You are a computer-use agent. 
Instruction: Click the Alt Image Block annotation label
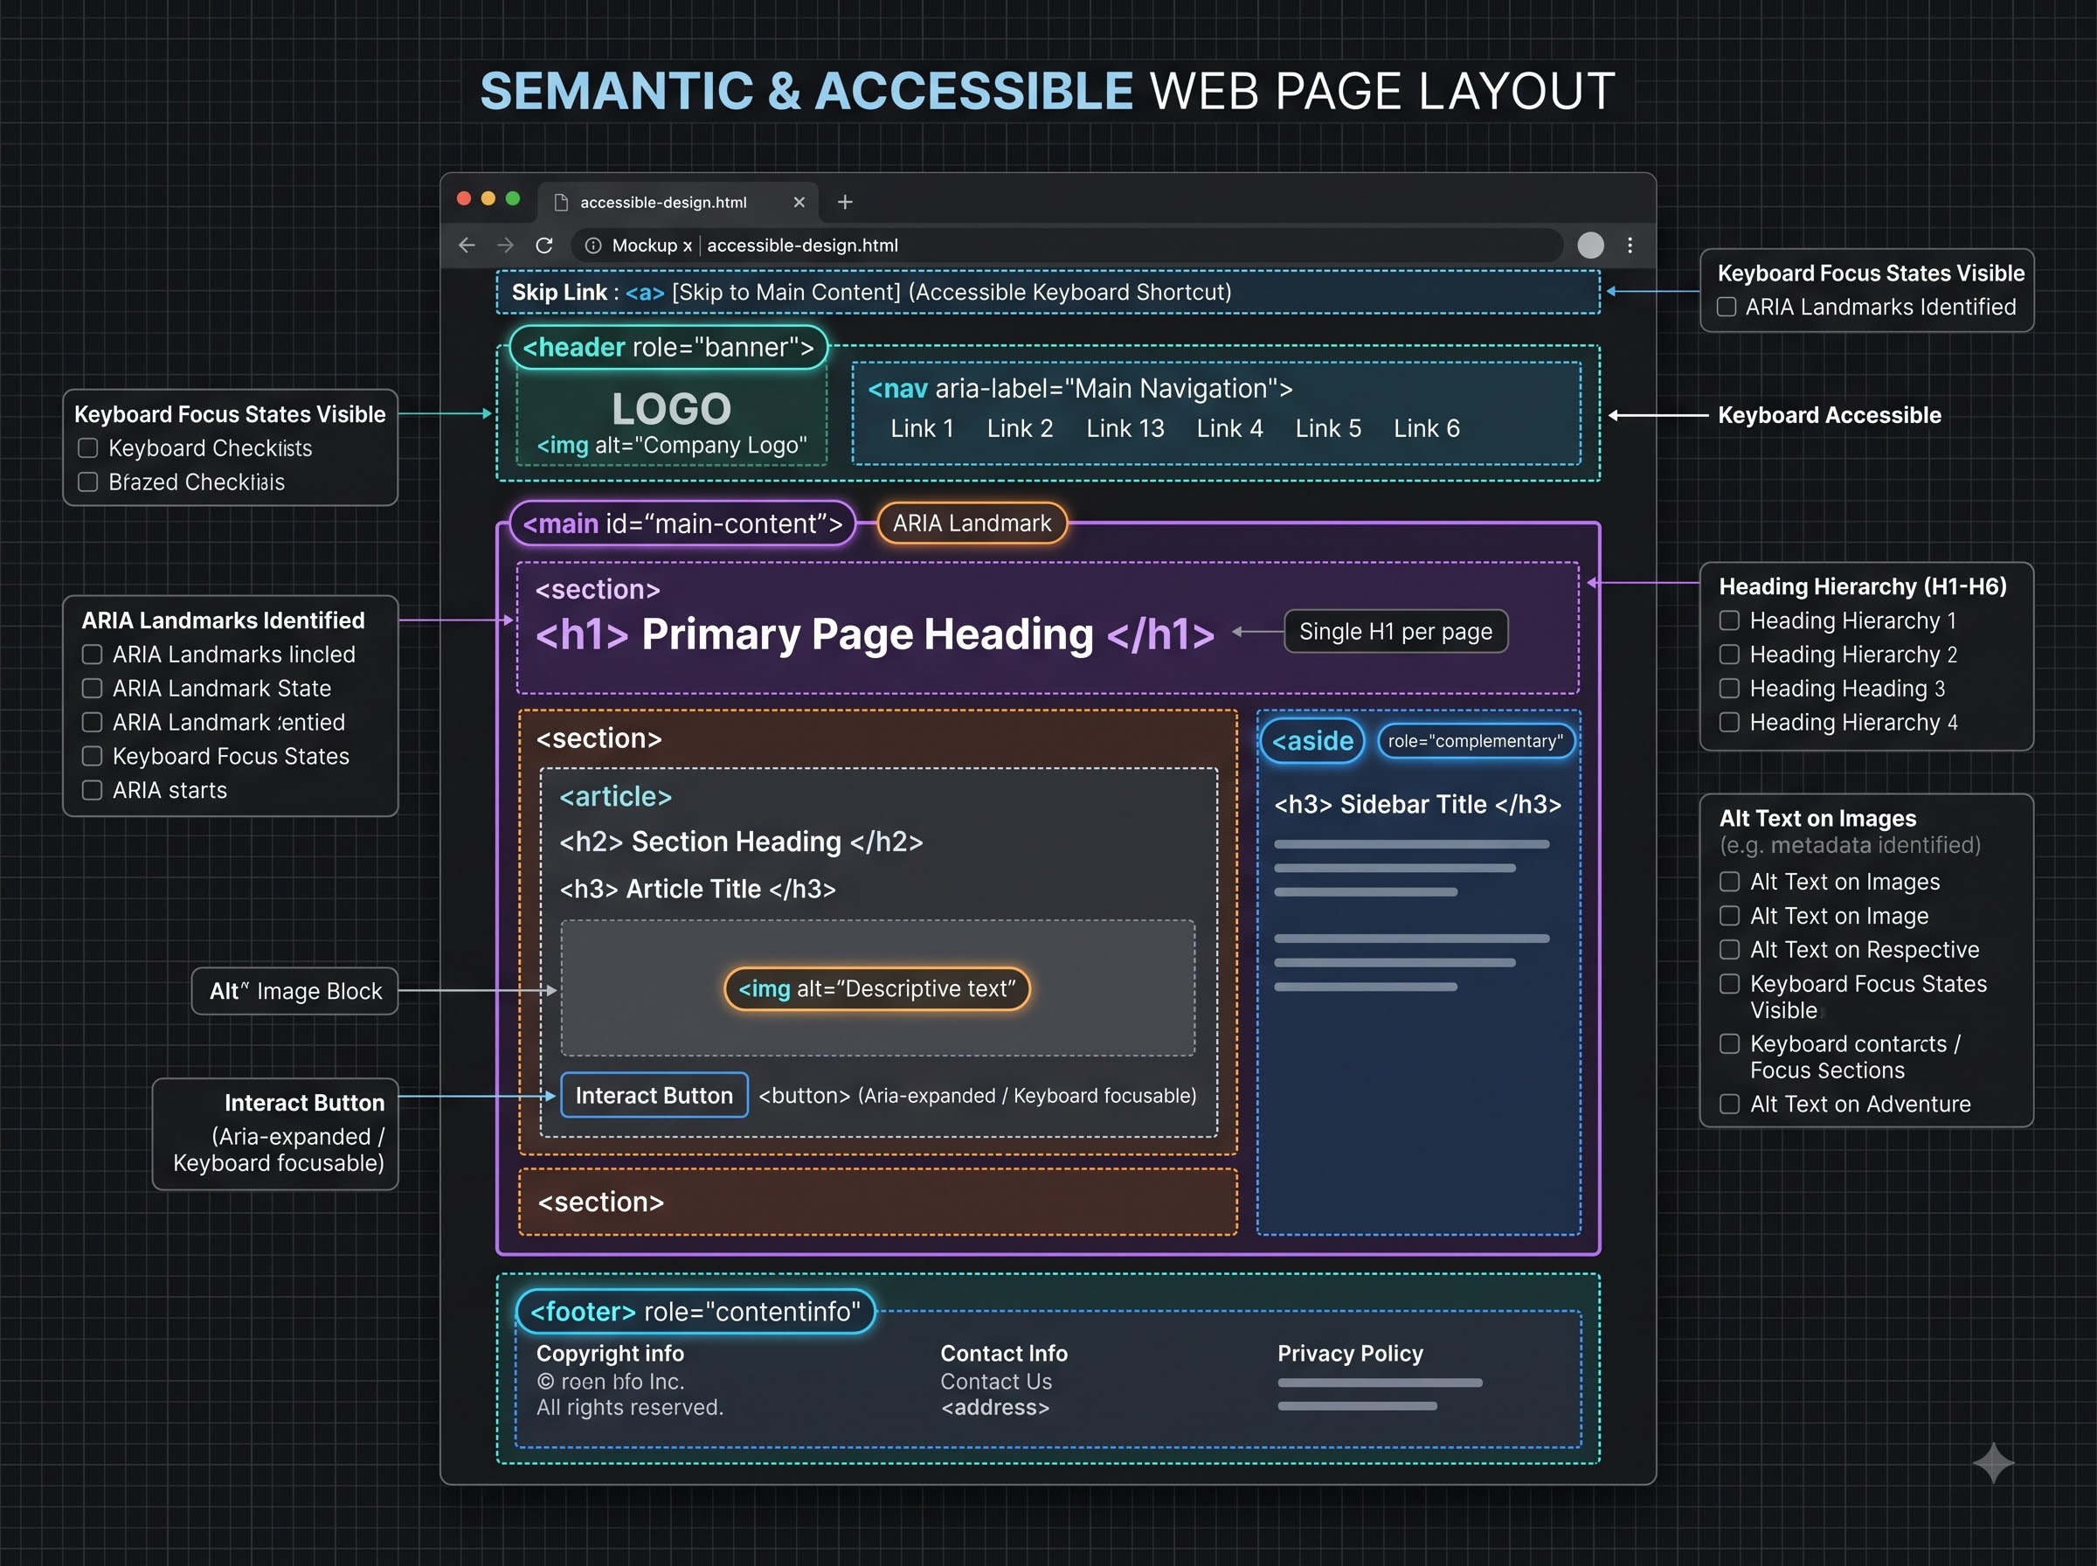(x=295, y=991)
